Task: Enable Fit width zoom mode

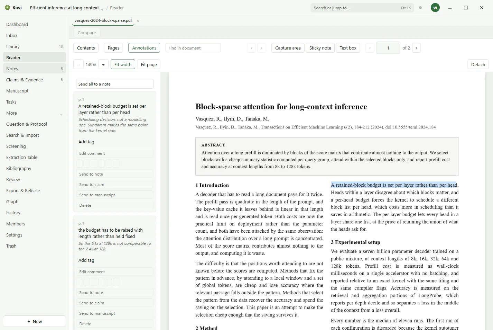Action: coord(123,64)
